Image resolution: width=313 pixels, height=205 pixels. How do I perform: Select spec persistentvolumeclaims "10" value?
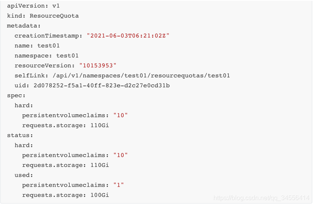tap(120, 115)
